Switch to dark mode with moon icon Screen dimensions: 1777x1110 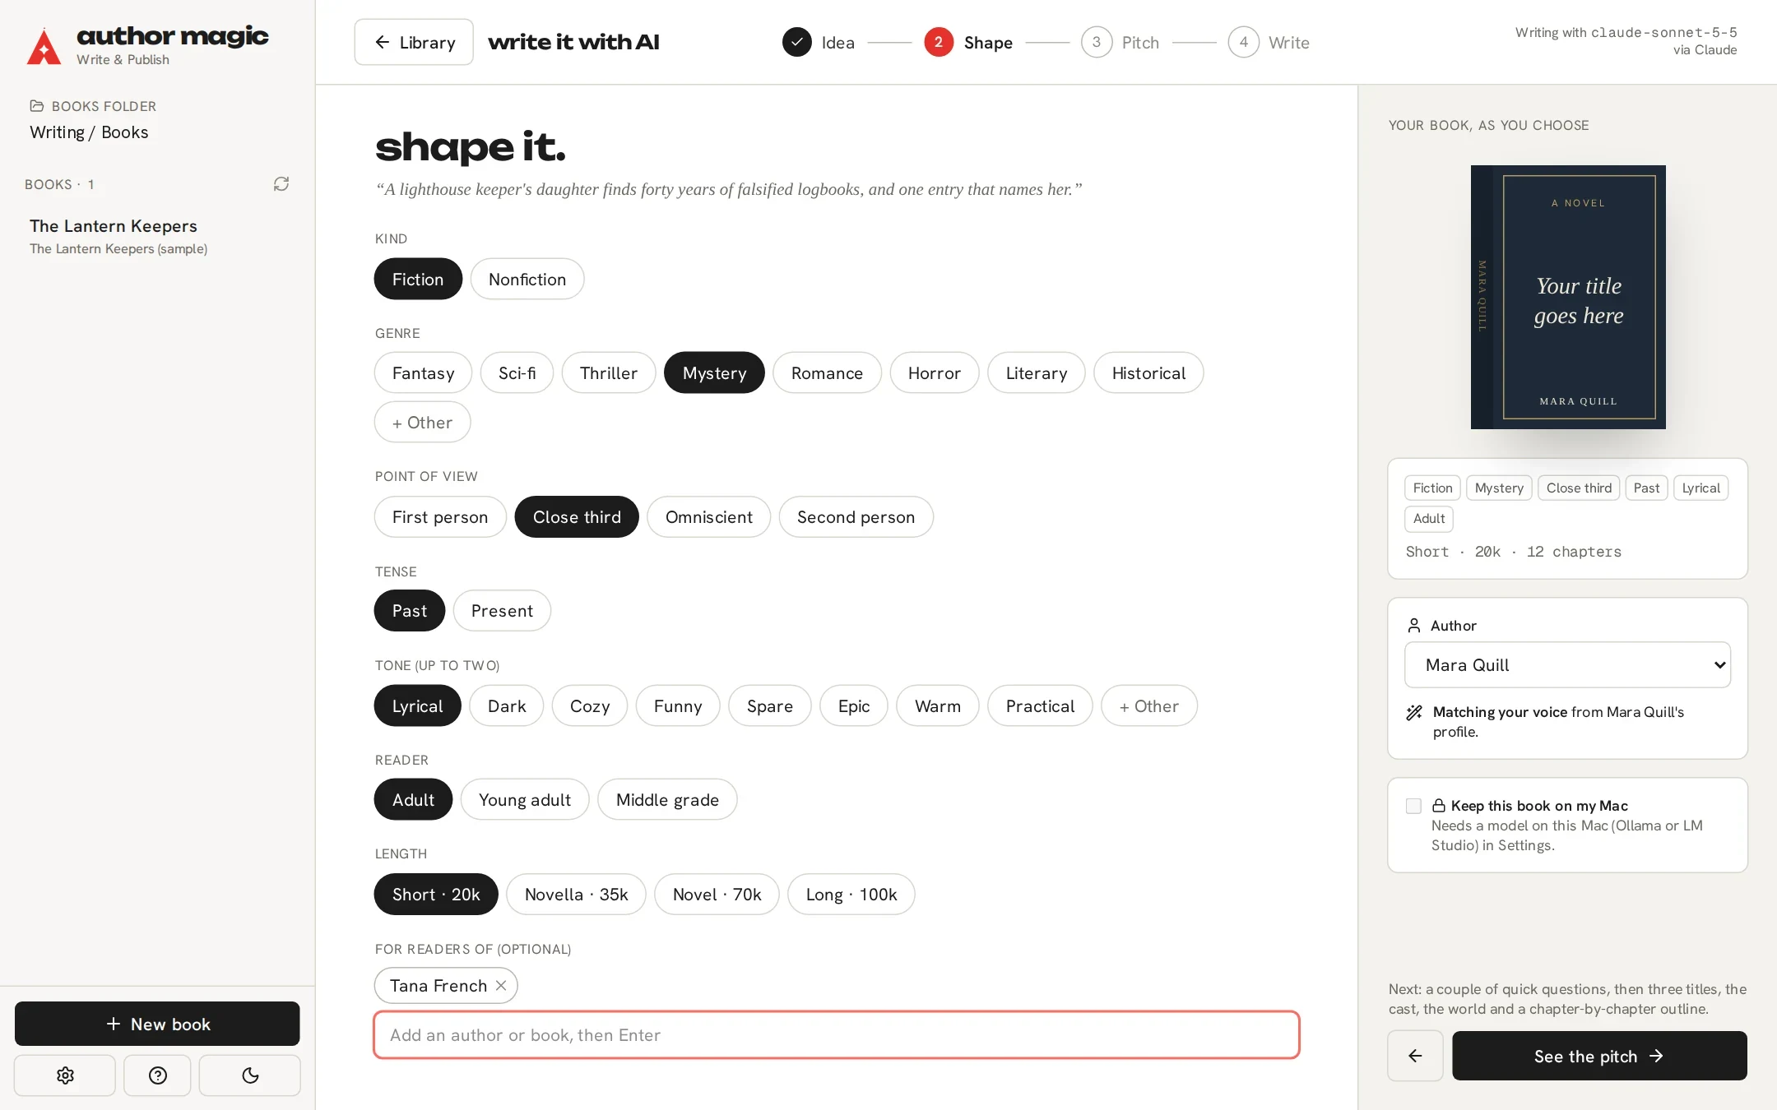point(250,1075)
